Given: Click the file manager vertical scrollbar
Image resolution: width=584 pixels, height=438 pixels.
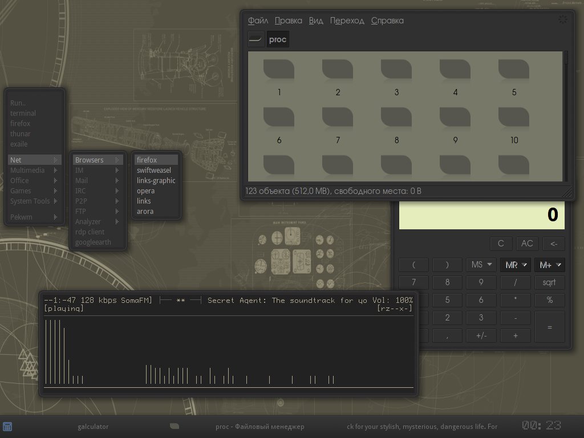Looking at the screenshot, I should click(566, 116).
